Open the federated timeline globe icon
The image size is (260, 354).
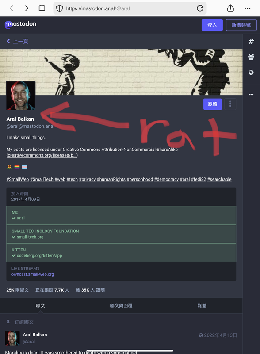[251, 73]
